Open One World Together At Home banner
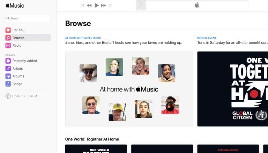268x153 pixels. pyautogui.click(x=233, y=89)
